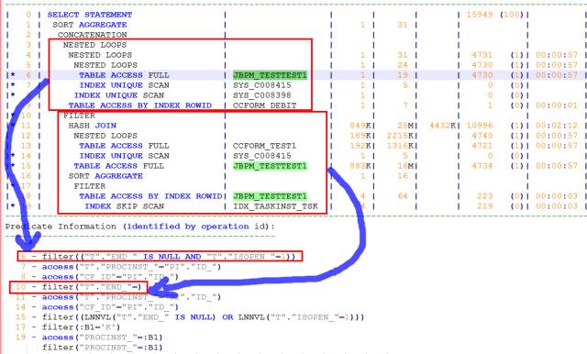The height and width of the screenshot is (354, 587).
Task: Click predicate 8 access CF_ID line
Action: coord(99,277)
